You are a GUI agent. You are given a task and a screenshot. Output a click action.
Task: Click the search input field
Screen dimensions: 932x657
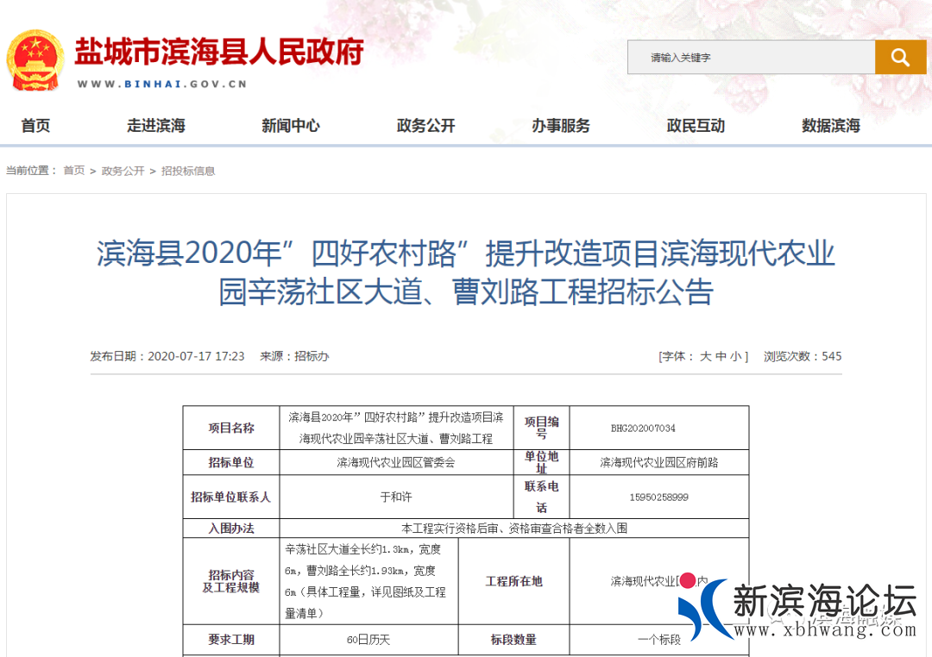pos(751,57)
